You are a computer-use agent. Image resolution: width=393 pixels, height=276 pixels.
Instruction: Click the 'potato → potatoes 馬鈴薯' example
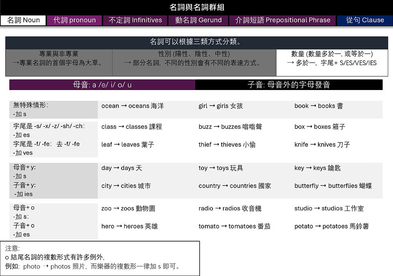(332, 226)
